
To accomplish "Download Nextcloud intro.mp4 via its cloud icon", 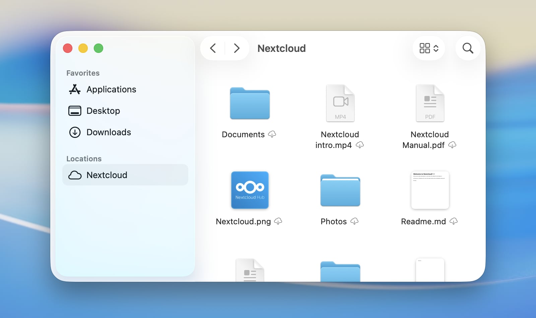I will point(360,145).
